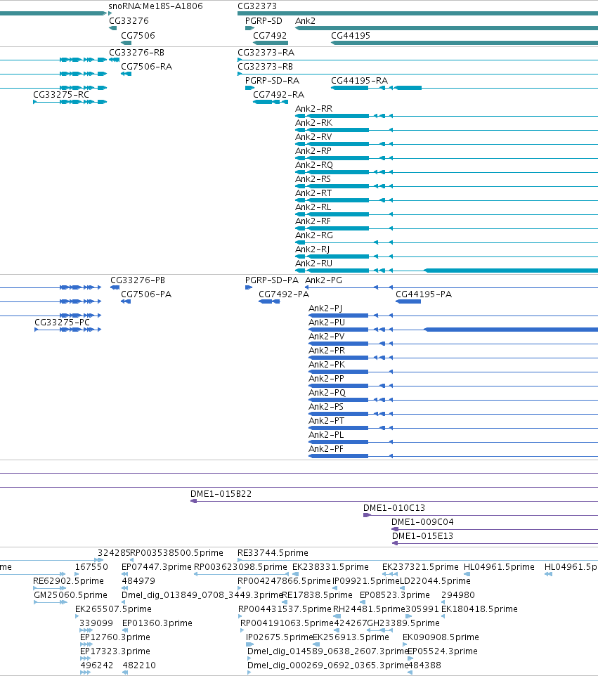Click the PGRP-SD-PA protein label
Viewport: 598px width, 676px height.
[x=272, y=280]
